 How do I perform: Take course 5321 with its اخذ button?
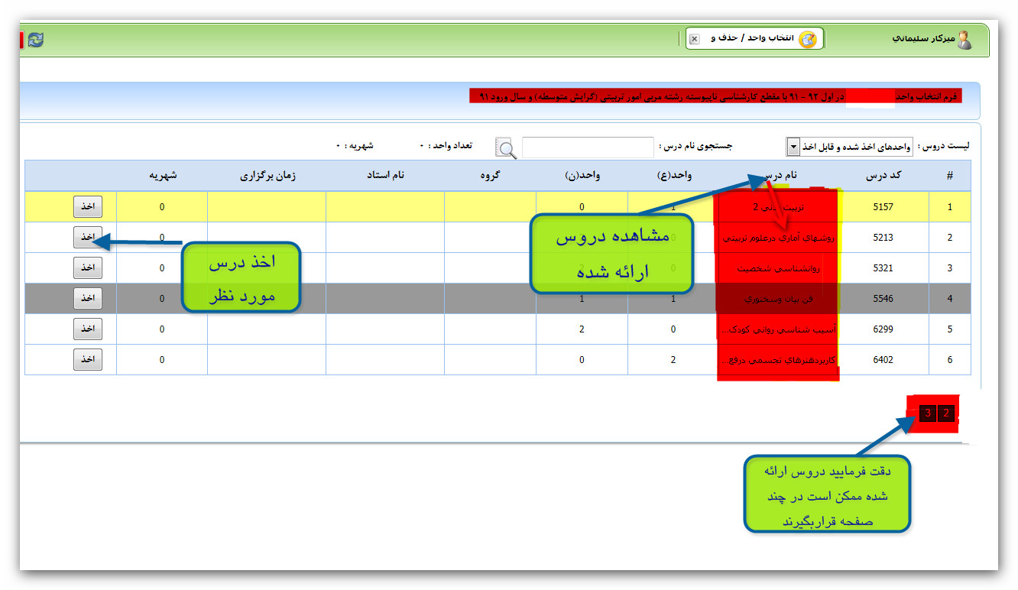[x=88, y=267]
